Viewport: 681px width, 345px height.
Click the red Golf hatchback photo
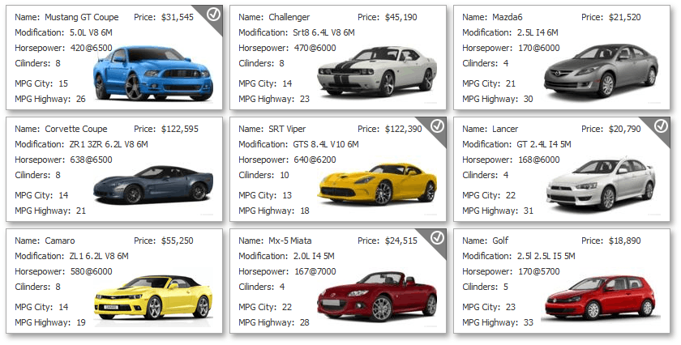point(600,298)
